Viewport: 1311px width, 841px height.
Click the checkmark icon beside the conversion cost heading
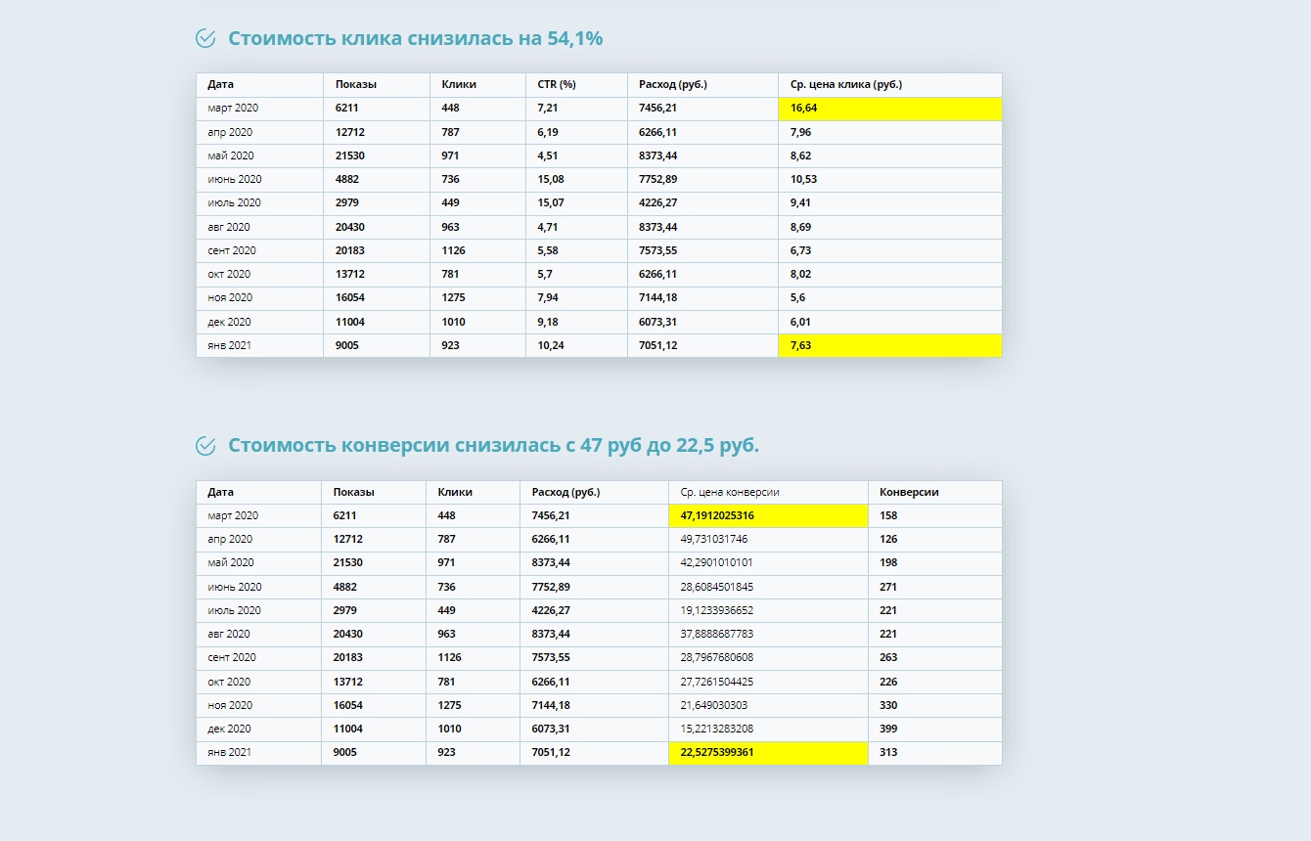coord(205,446)
